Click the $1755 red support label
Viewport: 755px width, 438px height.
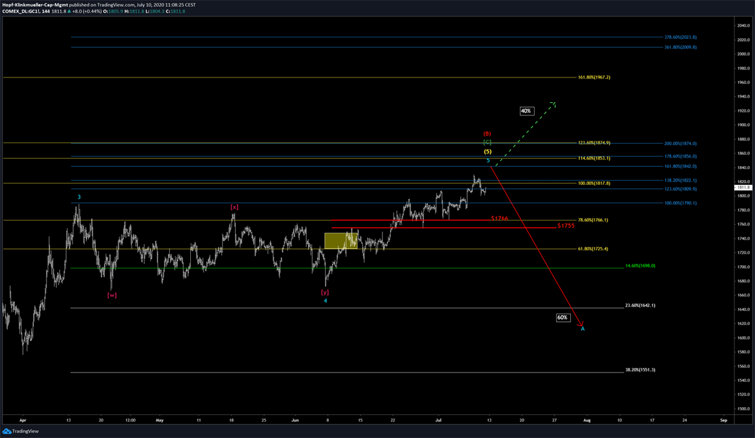pos(566,225)
